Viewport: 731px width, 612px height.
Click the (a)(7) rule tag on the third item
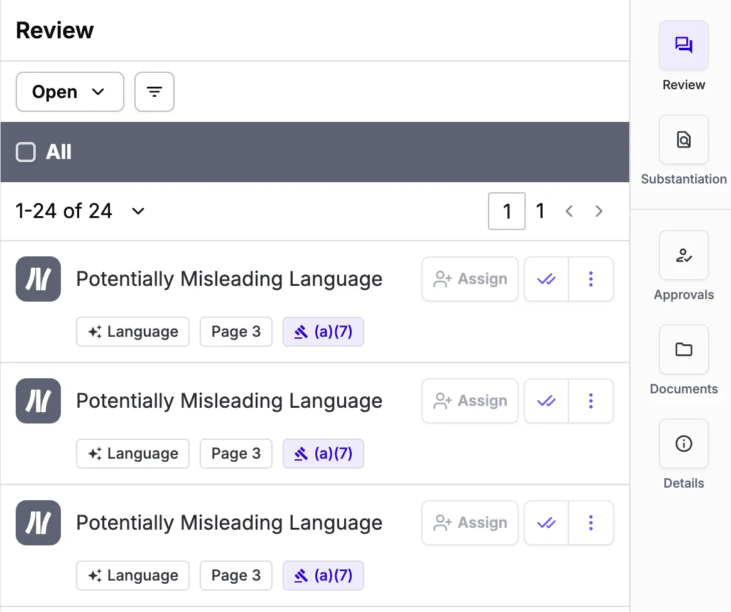tap(323, 576)
